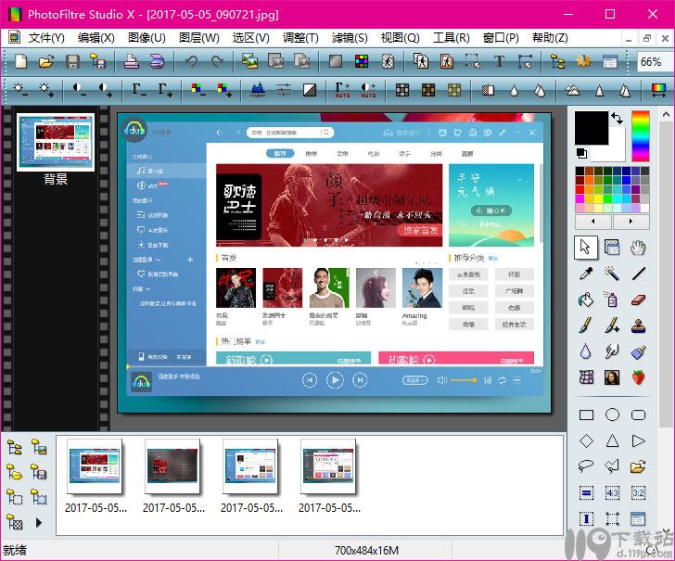
Task: Select the Paintbrush tool
Action: coord(586,325)
